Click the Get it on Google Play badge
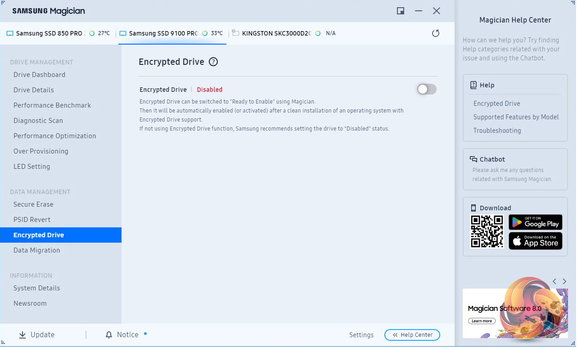 536,222
